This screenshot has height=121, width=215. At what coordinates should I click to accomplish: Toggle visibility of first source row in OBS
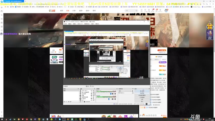point(91,91)
